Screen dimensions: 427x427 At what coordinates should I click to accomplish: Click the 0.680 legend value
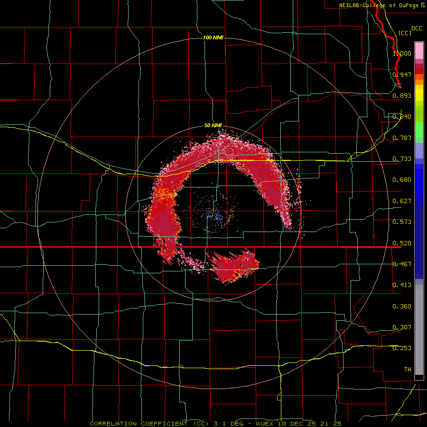click(x=402, y=180)
